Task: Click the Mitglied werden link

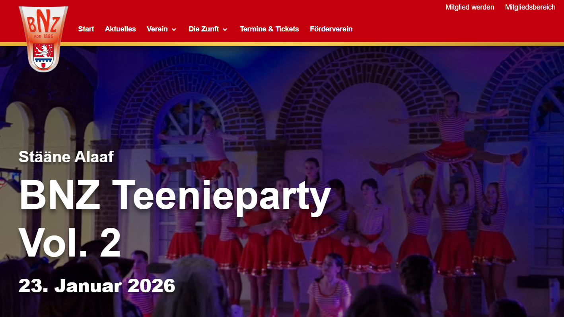Action: [470, 7]
